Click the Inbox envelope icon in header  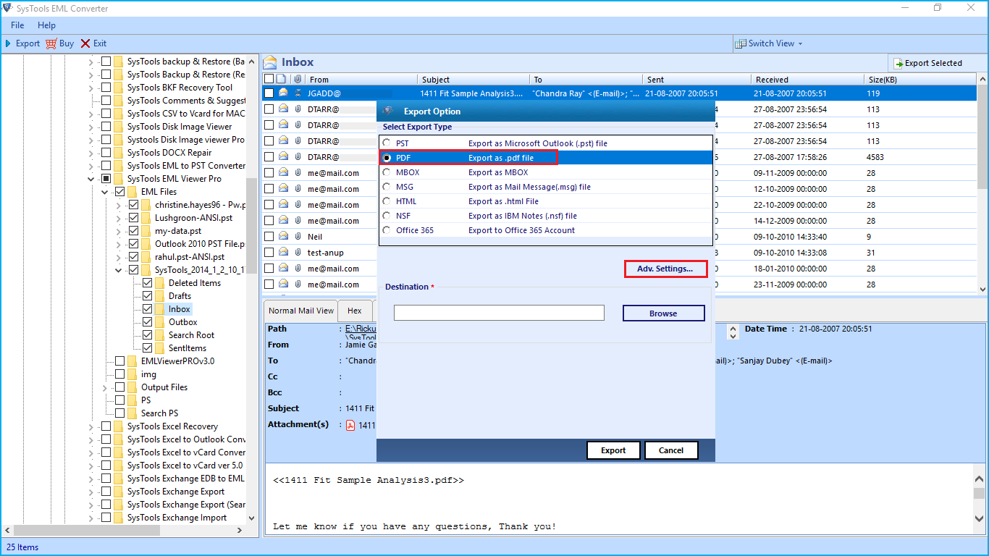(x=270, y=62)
